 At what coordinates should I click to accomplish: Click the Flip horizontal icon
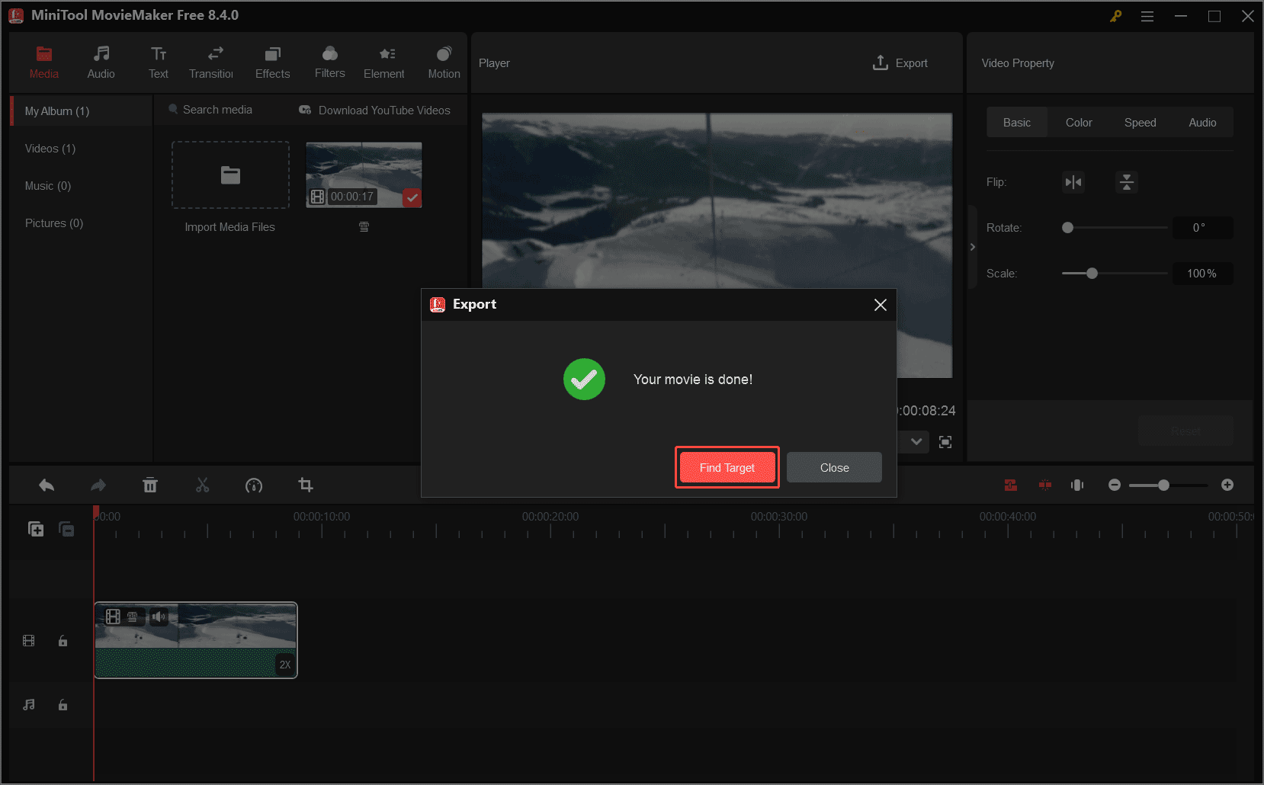(x=1073, y=182)
